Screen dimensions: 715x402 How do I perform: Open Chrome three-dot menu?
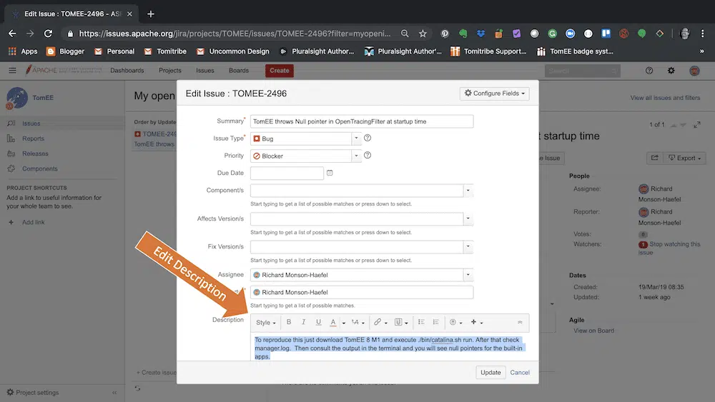point(702,34)
